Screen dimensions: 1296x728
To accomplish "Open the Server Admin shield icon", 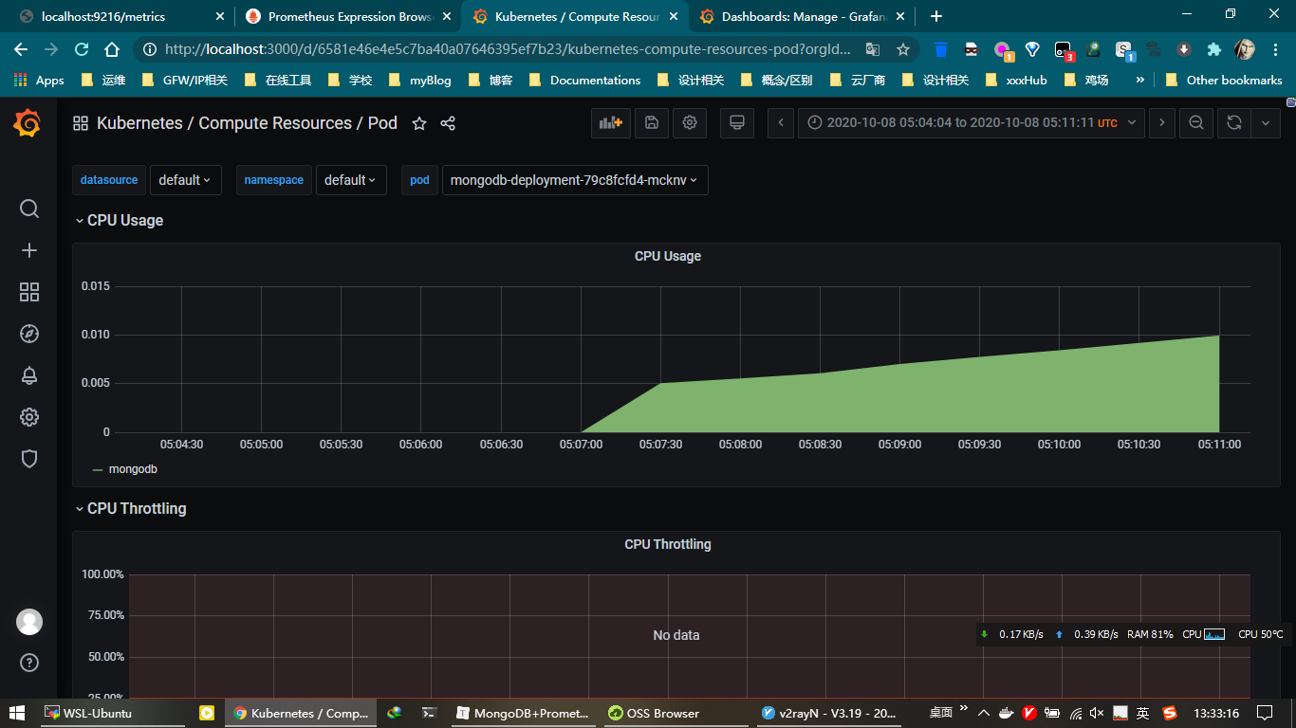I will coord(29,459).
